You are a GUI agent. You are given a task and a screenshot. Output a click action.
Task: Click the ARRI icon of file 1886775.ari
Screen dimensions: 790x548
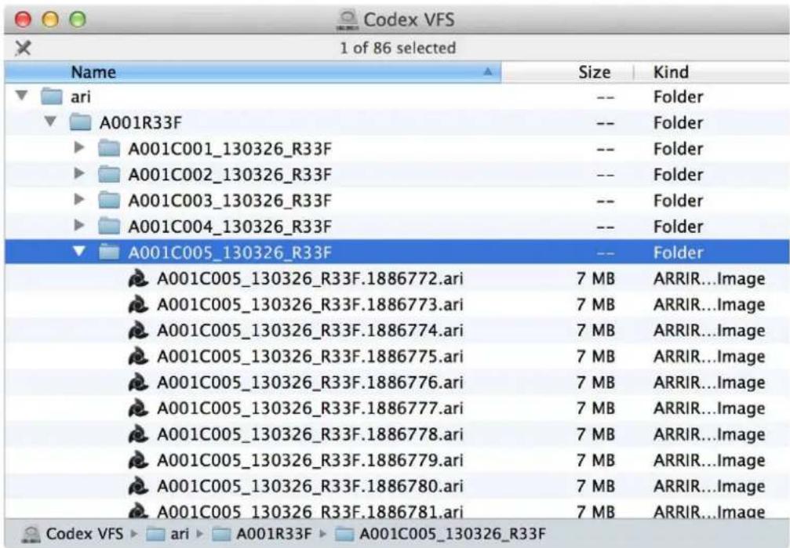[138, 357]
